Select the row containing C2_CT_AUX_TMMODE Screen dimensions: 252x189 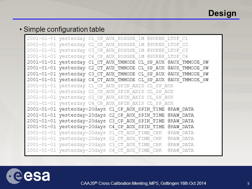point(118,68)
